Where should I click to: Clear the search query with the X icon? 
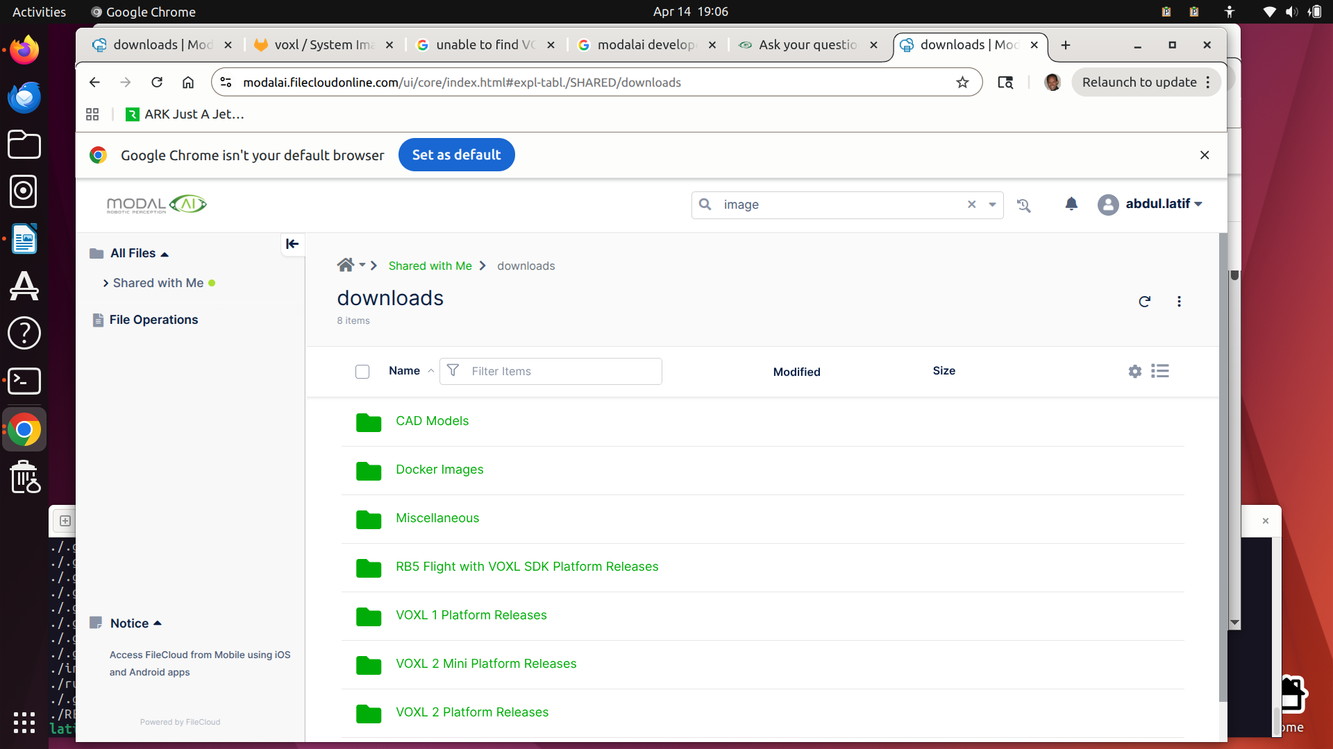point(971,205)
